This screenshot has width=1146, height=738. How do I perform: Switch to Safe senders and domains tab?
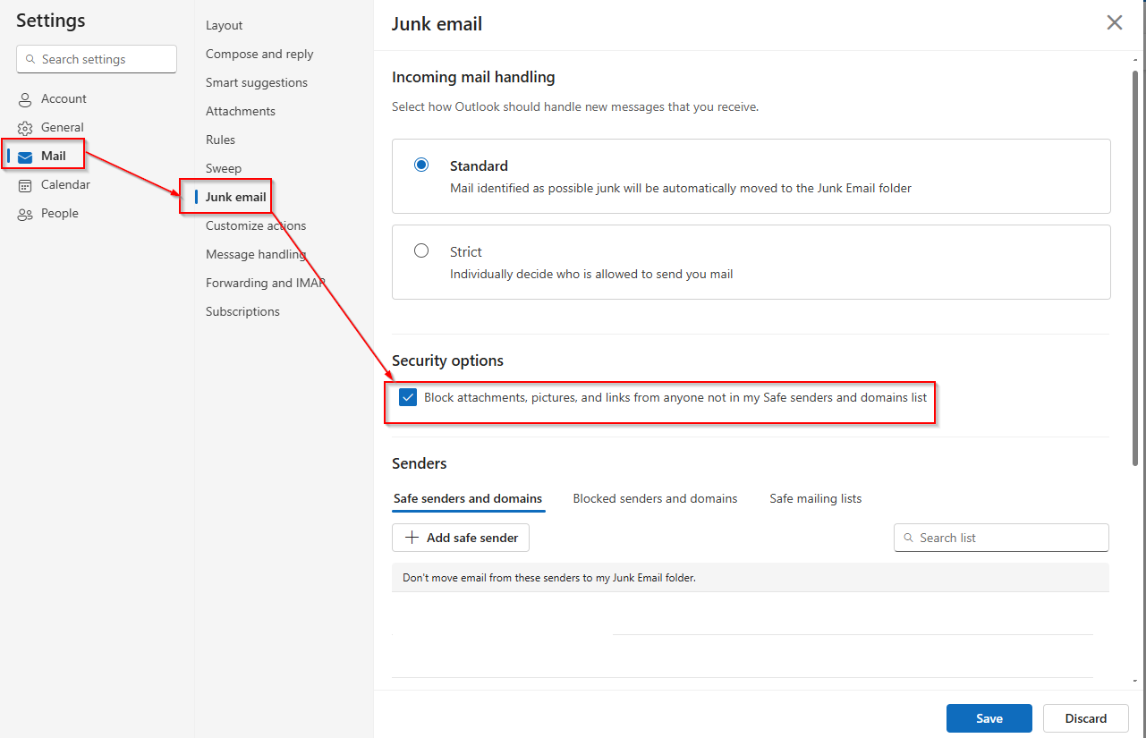coord(468,498)
